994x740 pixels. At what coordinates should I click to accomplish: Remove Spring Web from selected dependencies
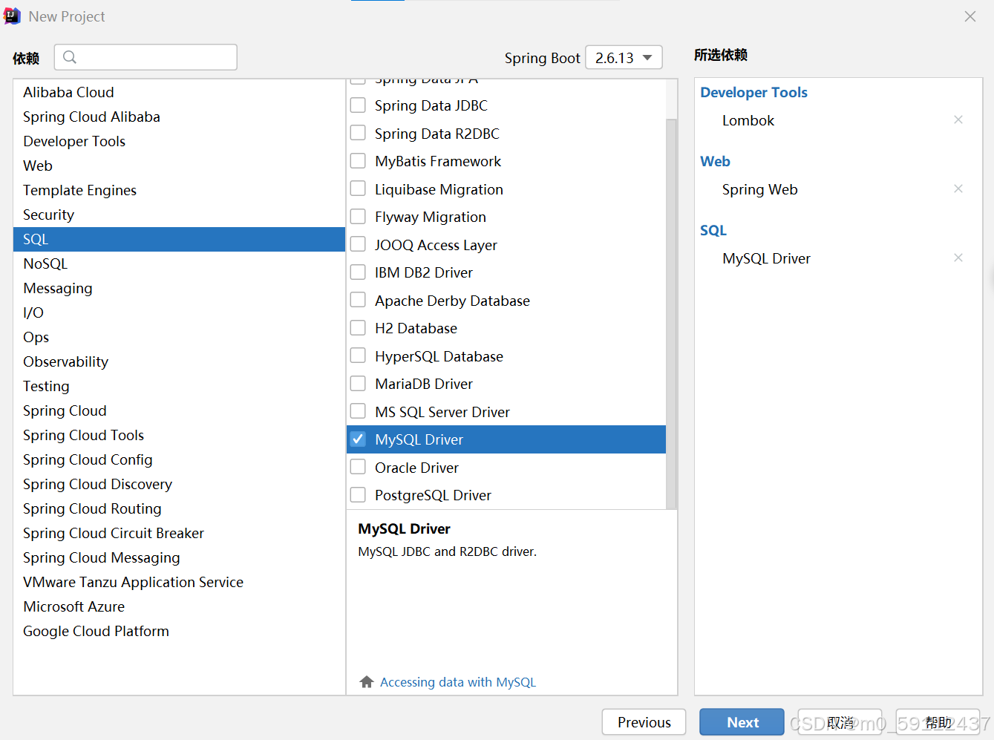pos(958,189)
